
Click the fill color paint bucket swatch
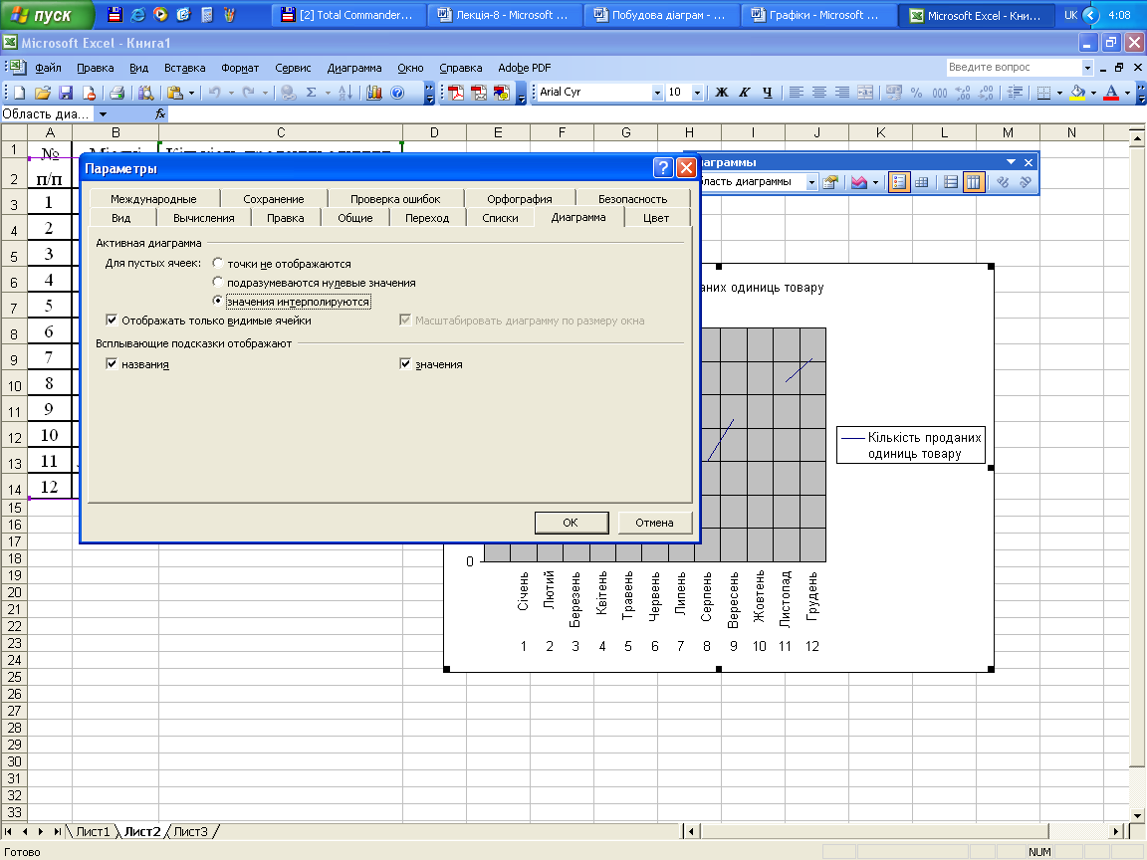(1077, 93)
